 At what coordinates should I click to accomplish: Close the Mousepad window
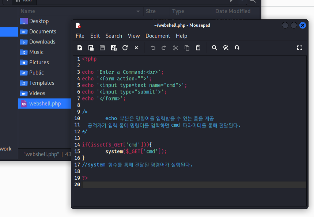pyautogui.click(x=302, y=25)
